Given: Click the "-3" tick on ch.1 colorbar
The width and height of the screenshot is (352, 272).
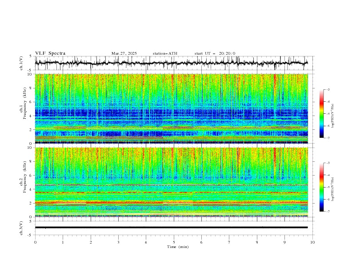Looking at the screenshot, I should (x=328, y=89).
